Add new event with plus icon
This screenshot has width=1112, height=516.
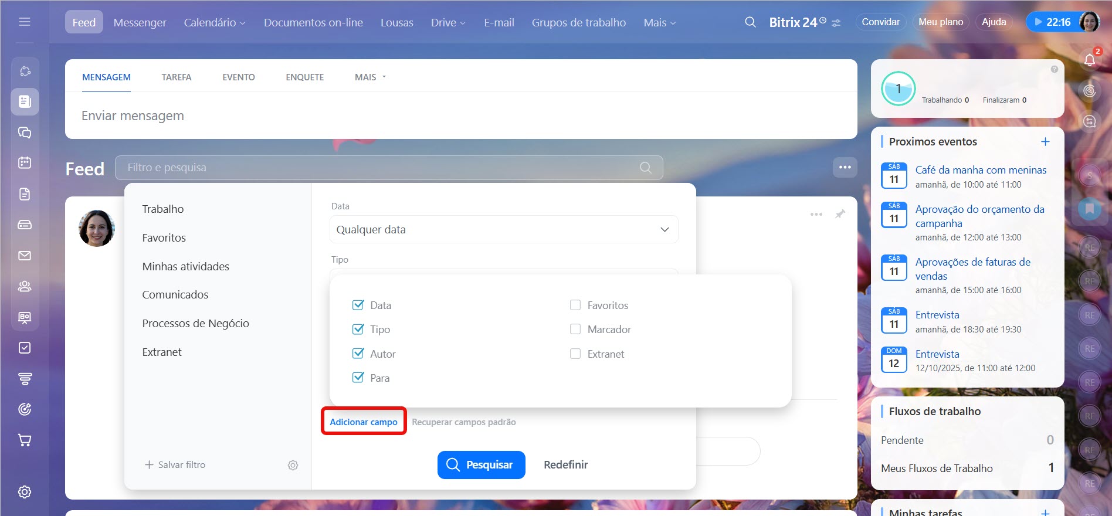(x=1045, y=142)
